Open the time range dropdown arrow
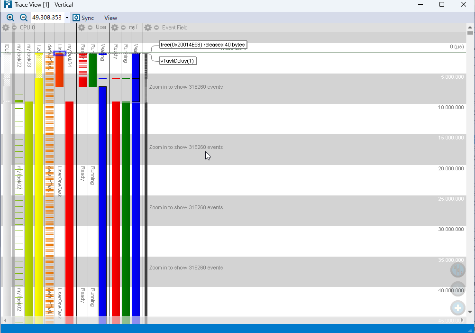Screen dimensions: 475x333 67,18
